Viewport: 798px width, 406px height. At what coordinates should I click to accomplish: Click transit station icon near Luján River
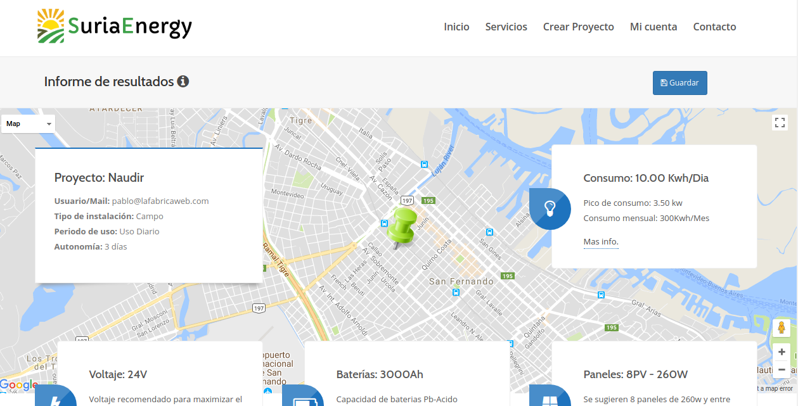point(424,164)
